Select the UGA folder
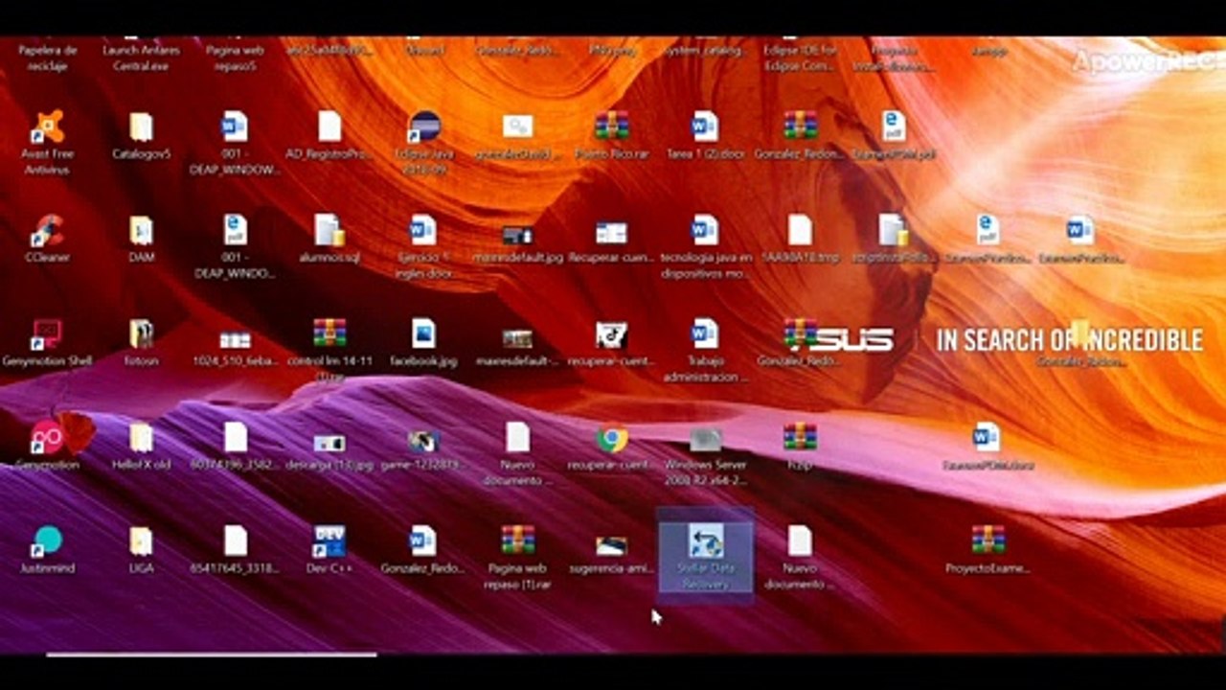The width and height of the screenshot is (1226, 690). (141, 550)
